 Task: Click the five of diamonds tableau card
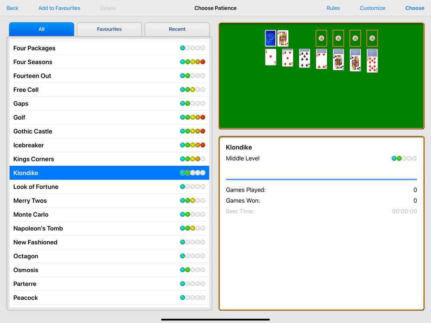pos(287,58)
